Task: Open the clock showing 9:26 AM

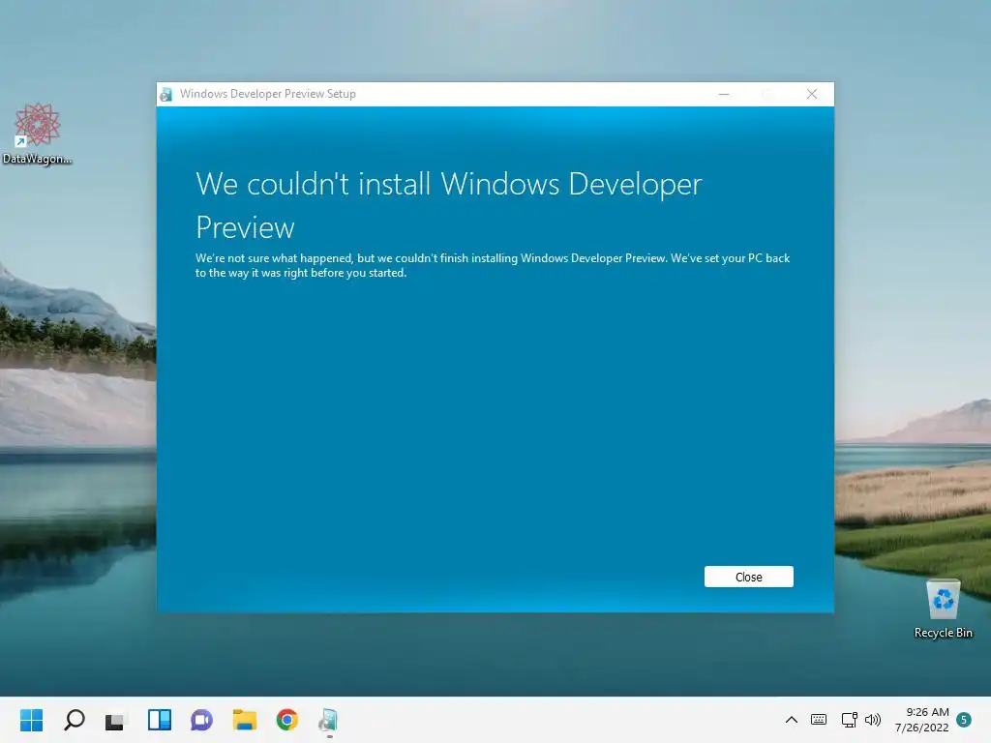Action: coord(927,712)
